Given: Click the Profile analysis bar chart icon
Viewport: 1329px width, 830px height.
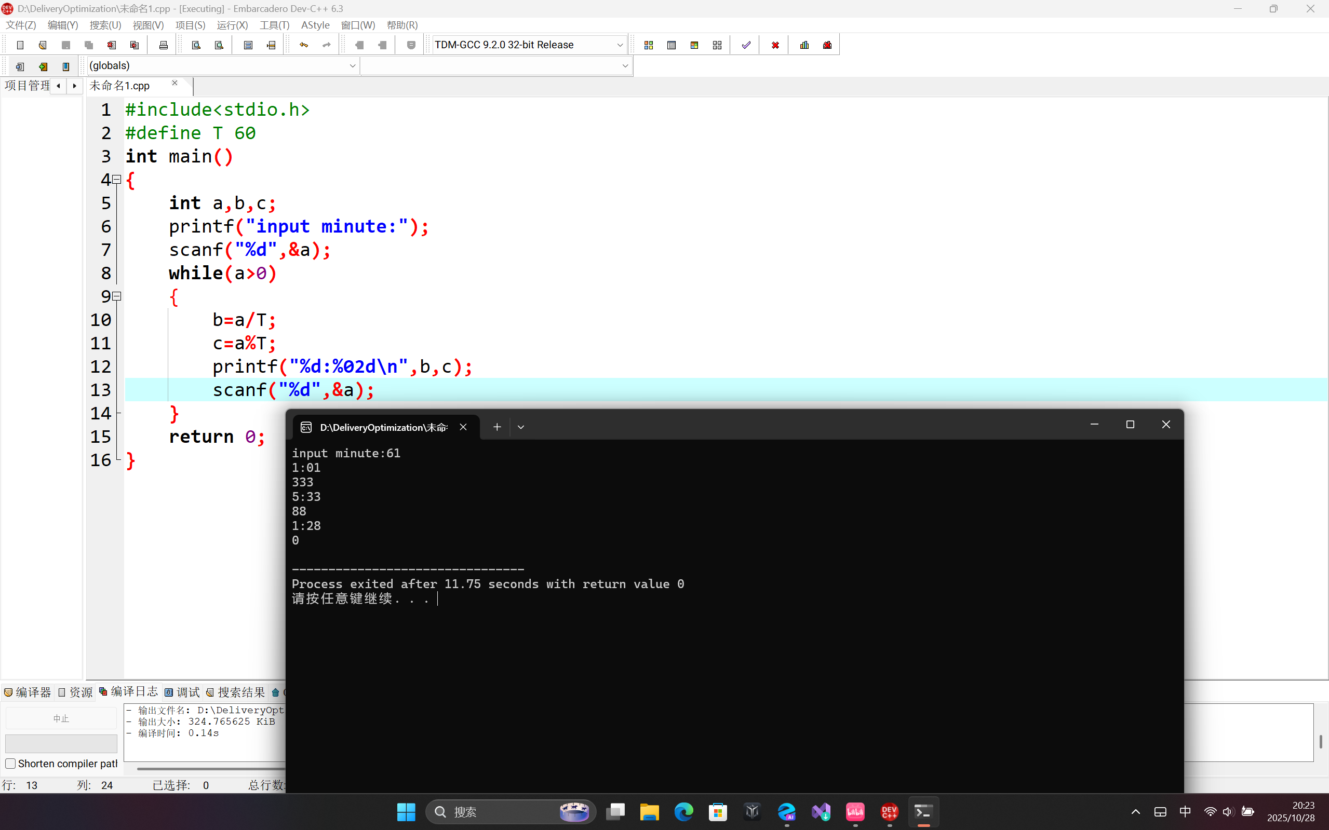Looking at the screenshot, I should [x=804, y=45].
